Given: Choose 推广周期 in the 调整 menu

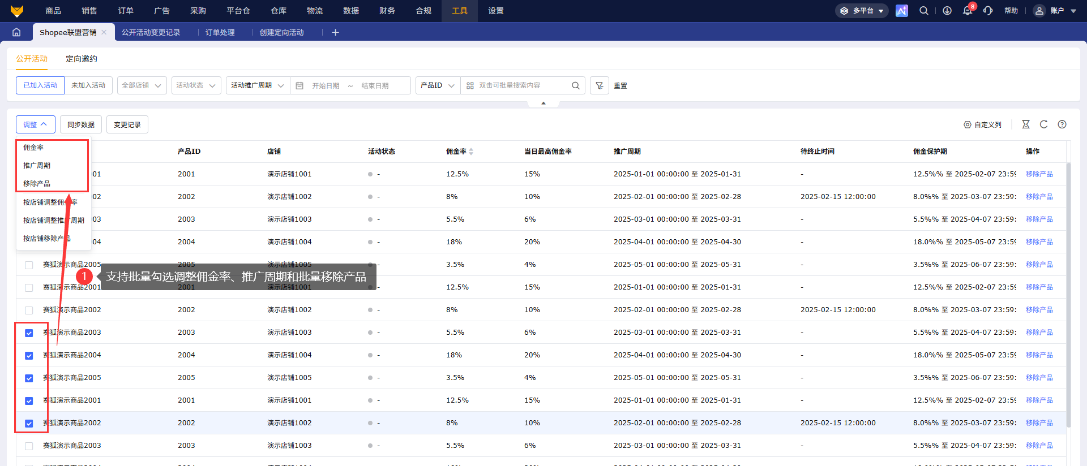Looking at the screenshot, I should pos(37,166).
